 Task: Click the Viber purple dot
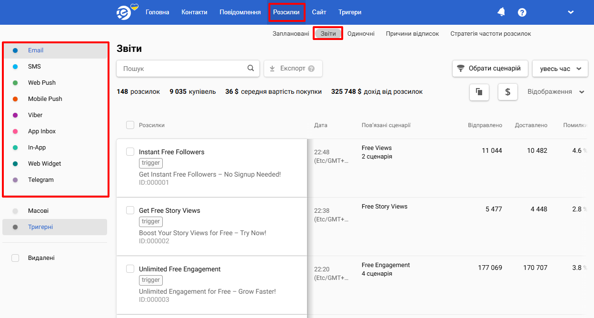[x=15, y=115]
